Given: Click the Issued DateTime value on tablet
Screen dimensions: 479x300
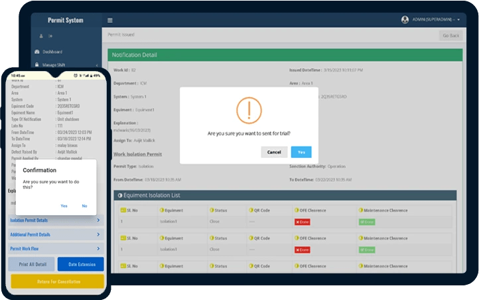Looking at the screenshot, I should (343, 70).
